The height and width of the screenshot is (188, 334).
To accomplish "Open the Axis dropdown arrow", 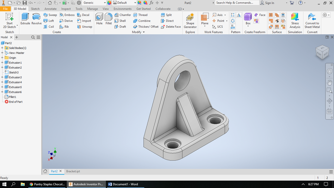I will point(225,15).
